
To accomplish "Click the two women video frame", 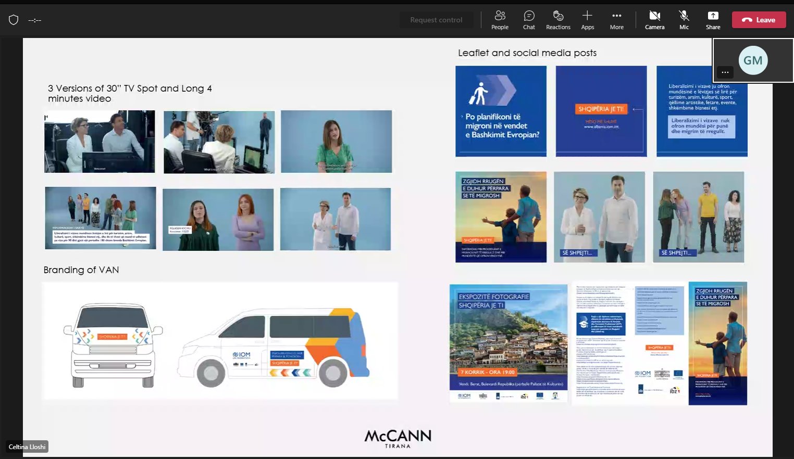I will (x=218, y=219).
